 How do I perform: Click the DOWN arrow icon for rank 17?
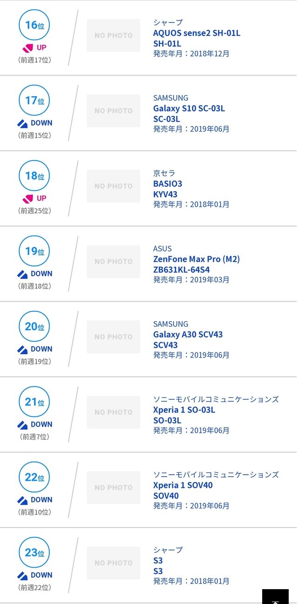22,123
